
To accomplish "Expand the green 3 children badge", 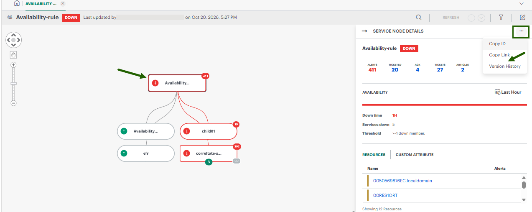I will tap(209, 162).
